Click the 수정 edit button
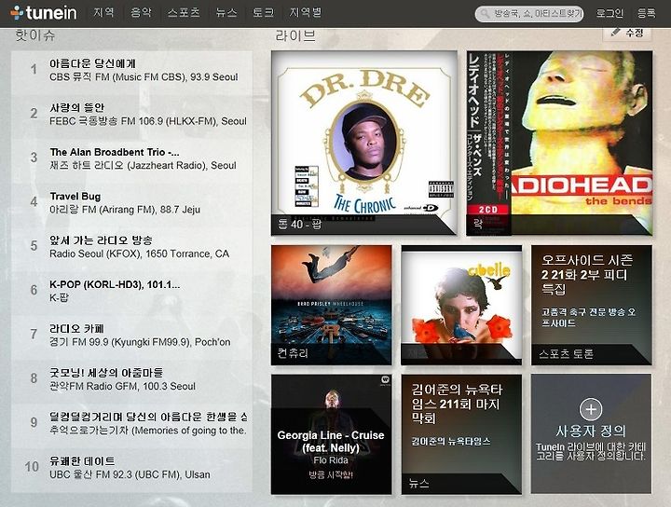 tap(627, 33)
